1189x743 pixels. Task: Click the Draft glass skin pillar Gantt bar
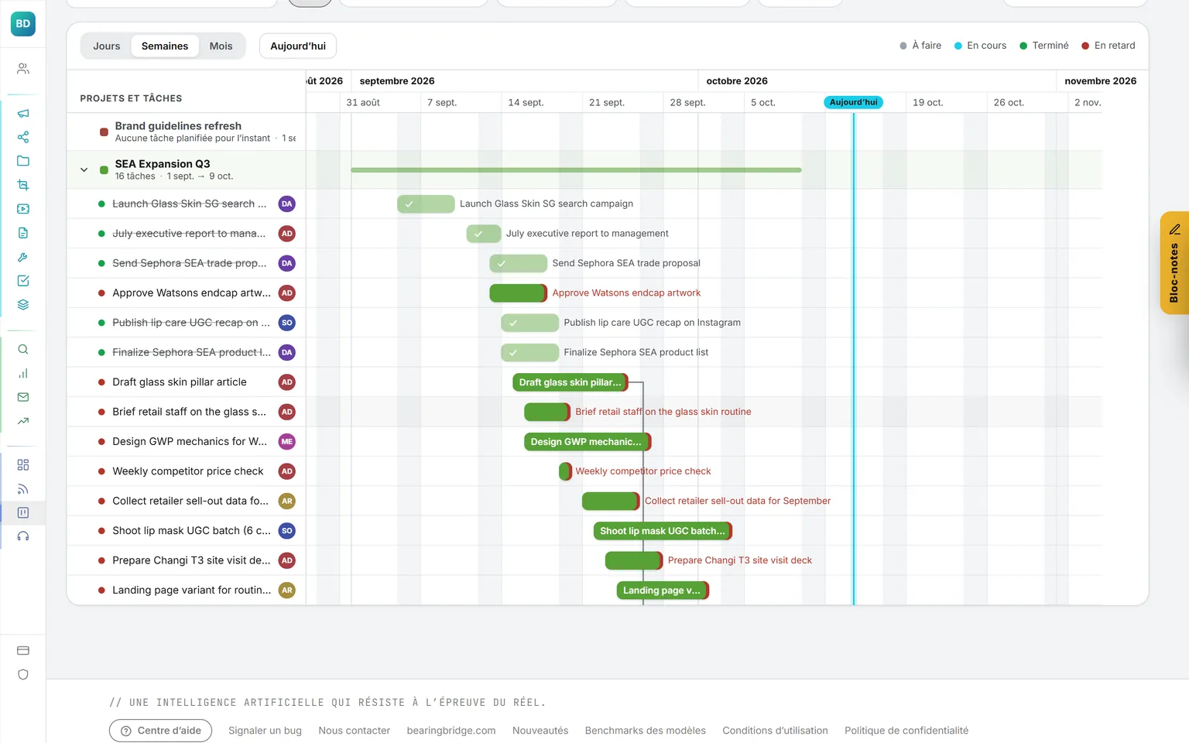pyautogui.click(x=571, y=382)
